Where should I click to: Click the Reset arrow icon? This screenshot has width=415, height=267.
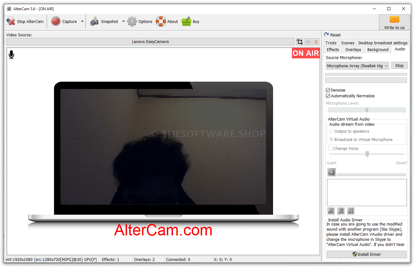point(326,35)
